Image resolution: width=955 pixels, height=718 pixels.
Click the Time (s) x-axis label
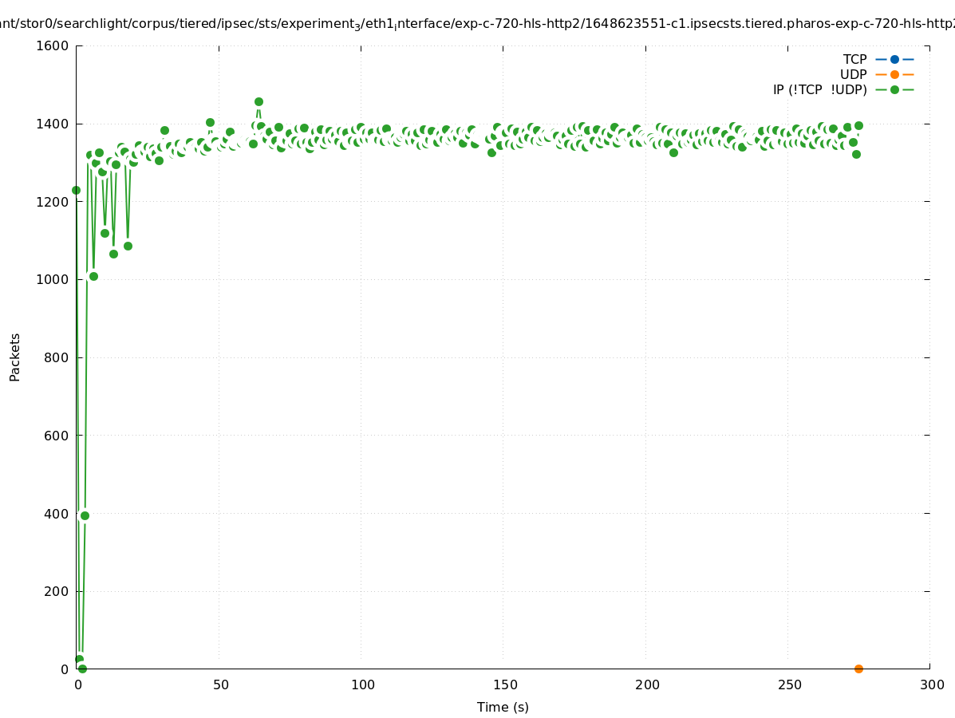pos(503,707)
